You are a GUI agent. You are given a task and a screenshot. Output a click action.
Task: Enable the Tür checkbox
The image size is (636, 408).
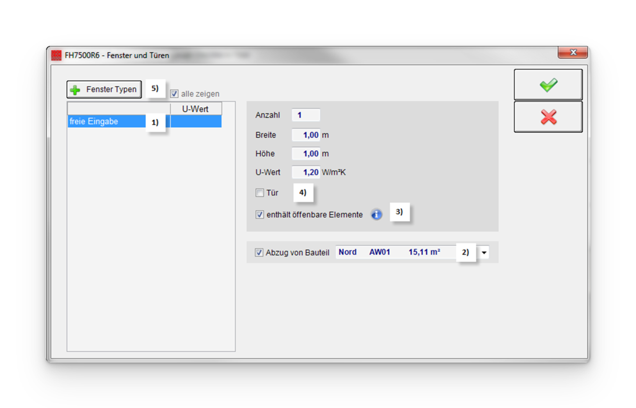pyautogui.click(x=260, y=193)
